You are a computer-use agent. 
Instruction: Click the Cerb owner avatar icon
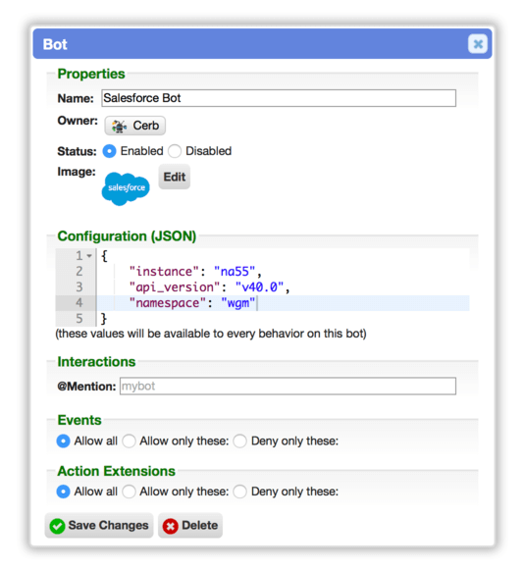click(x=119, y=126)
